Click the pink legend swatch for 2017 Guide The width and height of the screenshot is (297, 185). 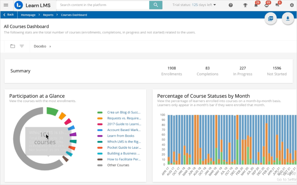(100, 124)
